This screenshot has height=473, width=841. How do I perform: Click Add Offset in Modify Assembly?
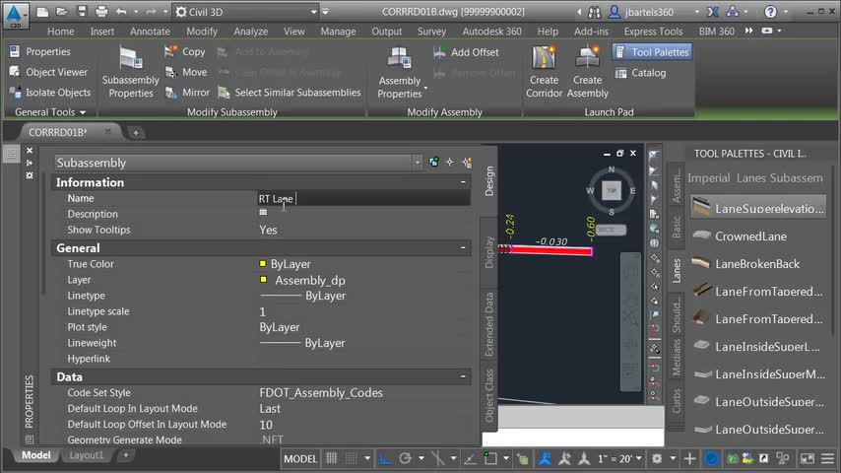click(466, 52)
